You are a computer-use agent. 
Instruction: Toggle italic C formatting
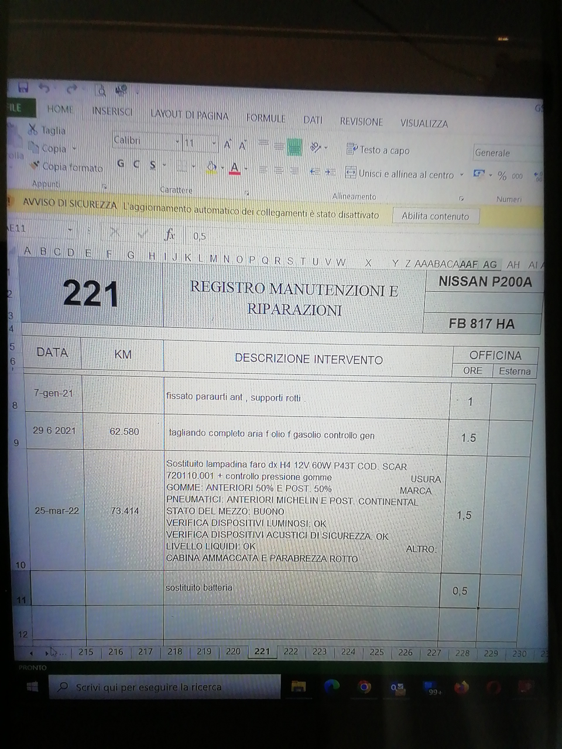coord(136,164)
